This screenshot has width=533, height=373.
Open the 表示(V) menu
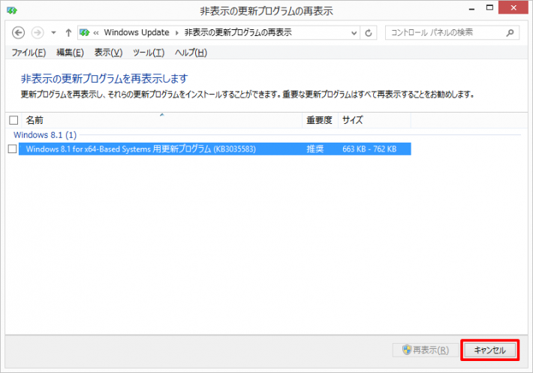click(x=108, y=53)
